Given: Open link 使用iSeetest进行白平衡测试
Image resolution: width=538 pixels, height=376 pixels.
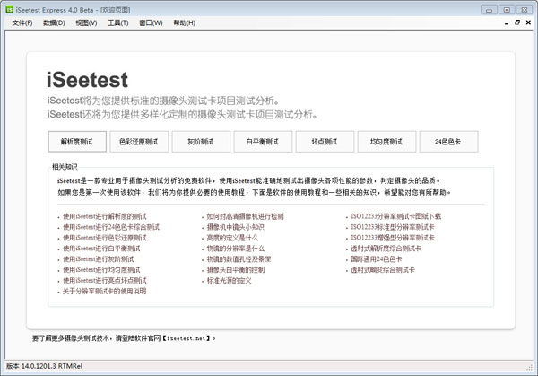Looking at the screenshot, I should point(101,249).
